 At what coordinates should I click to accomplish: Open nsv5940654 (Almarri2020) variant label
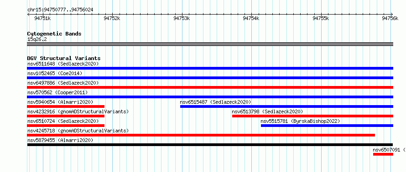click(x=60, y=102)
